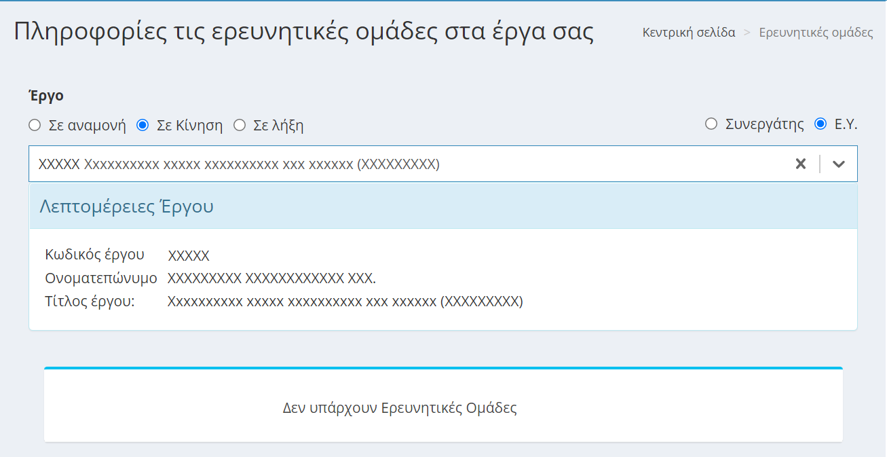Open the 'Κεντρική σελίδα' breadcrumb link
Image resolution: width=887 pixels, height=457 pixels.
coord(688,32)
